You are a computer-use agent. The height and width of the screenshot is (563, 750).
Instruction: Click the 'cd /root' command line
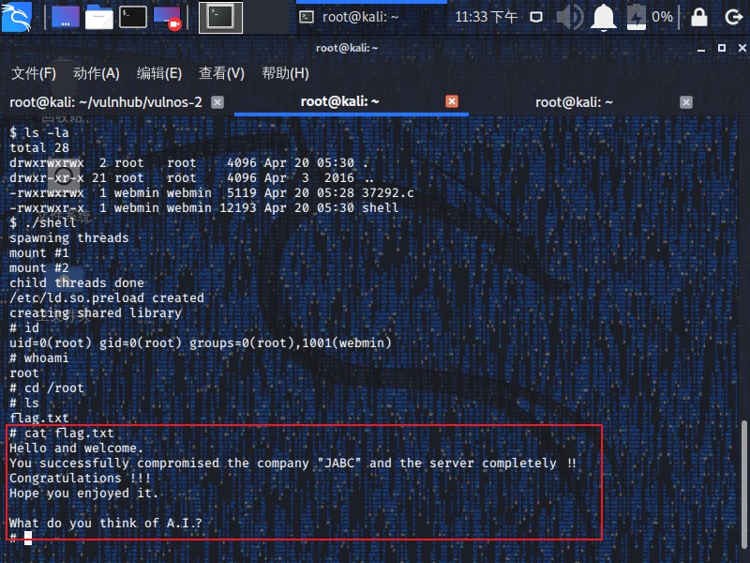click(x=47, y=388)
